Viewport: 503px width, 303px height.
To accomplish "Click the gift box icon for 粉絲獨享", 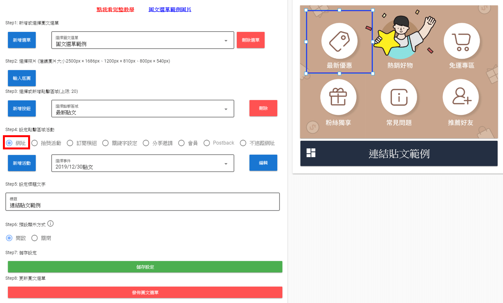I will [x=338, y=97].
